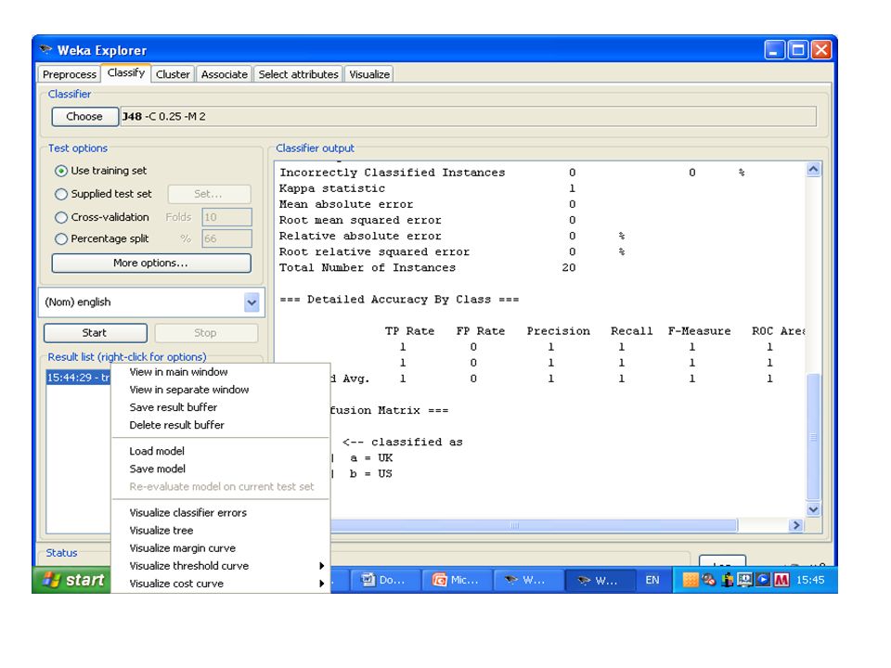
Task: Click the F-Measure column header
Action: click(x=700, y=331)
